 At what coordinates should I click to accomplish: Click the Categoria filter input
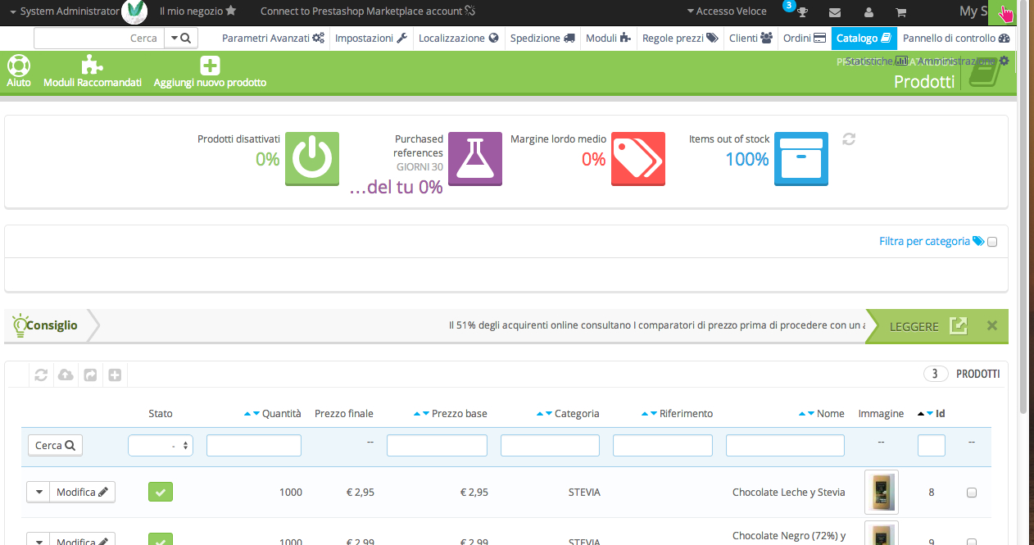click(551, 445)
